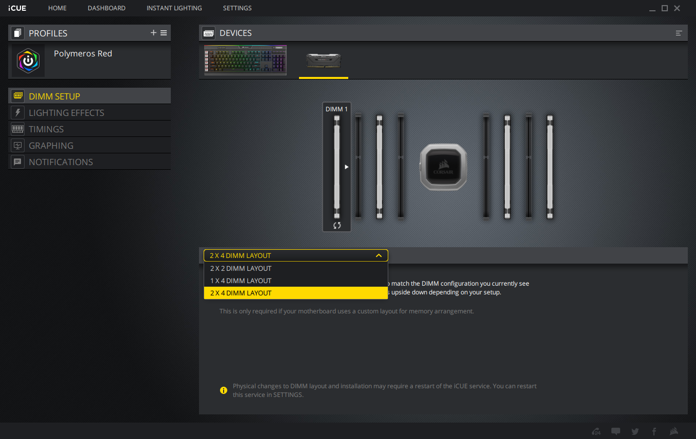Click the yellow info icon beside the restart notice

point(223,390)
